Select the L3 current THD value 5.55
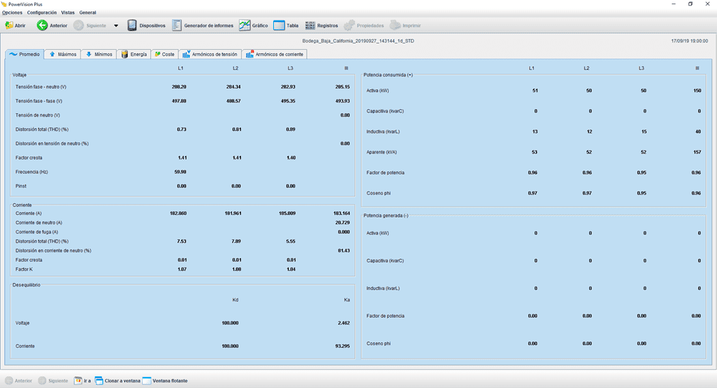Screen dimensions: 717x388 290,241
